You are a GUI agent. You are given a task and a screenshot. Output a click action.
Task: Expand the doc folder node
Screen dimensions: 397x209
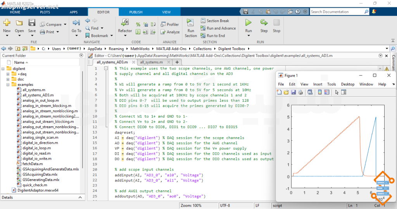pyautogui.click(x=8, y=79)
